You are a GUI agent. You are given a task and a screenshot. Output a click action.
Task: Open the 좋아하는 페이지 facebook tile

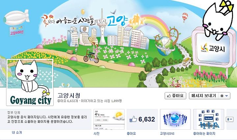209,119
